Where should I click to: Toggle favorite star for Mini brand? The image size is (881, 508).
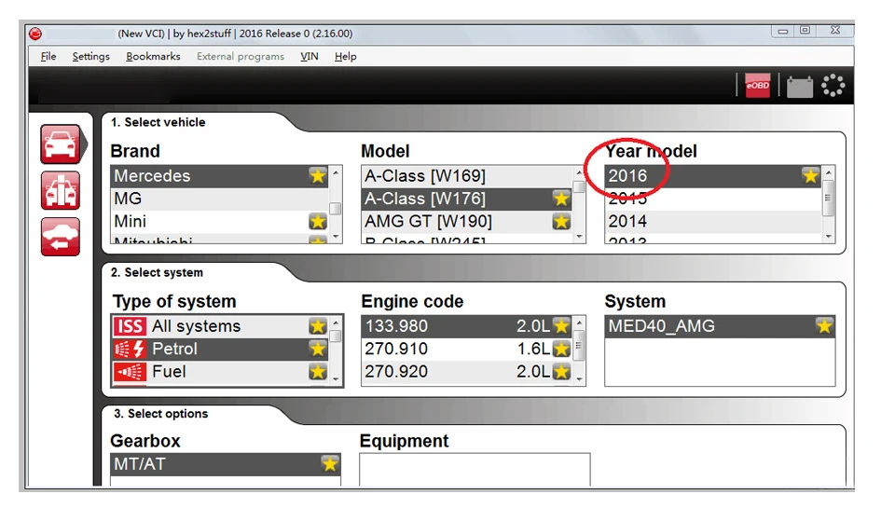click(x=318, y=222)
